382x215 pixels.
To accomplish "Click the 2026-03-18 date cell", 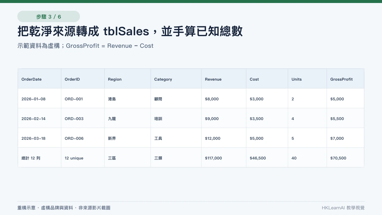I will point(39,138).
